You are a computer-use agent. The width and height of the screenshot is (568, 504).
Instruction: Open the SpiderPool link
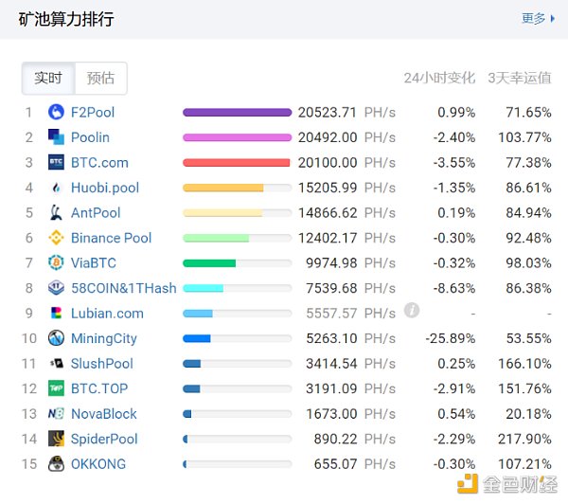[104, 439]
